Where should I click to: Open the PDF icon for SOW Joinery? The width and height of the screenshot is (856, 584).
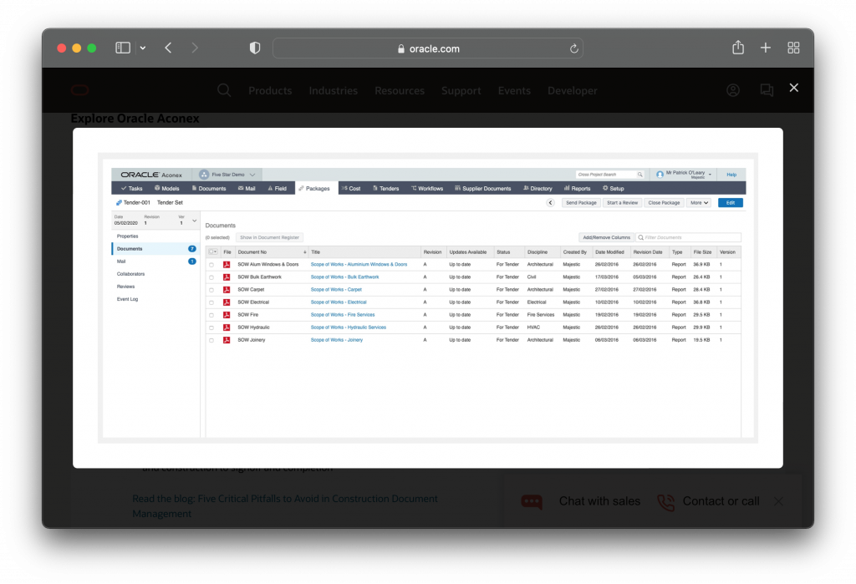tap(227, 340)
